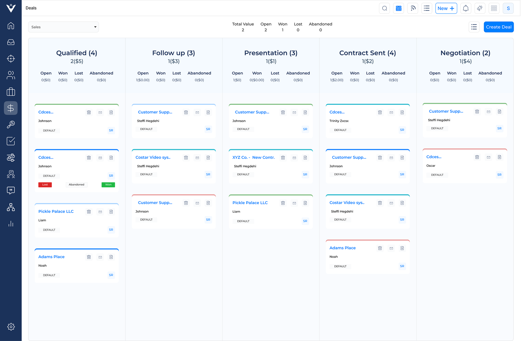The height and width of the screenshot is (341, 521).
Task: Email the Adams Place deal in Contract Sent
Action: (x=391, y=248)
